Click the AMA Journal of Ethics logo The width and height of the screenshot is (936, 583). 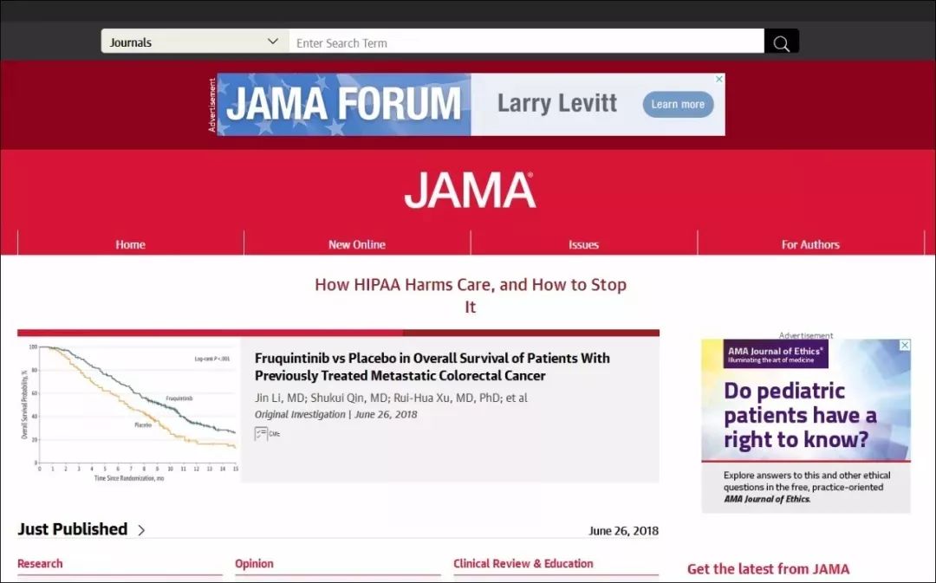[x=776, y=354]
